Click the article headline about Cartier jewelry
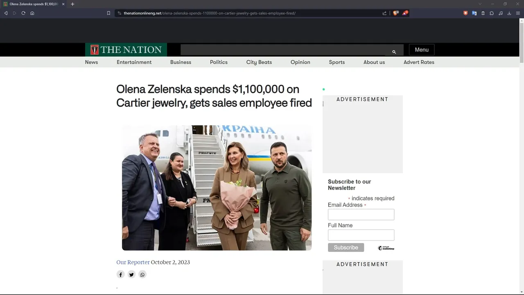Viewport: 524px width, 295px height. (x=214, y=96)
